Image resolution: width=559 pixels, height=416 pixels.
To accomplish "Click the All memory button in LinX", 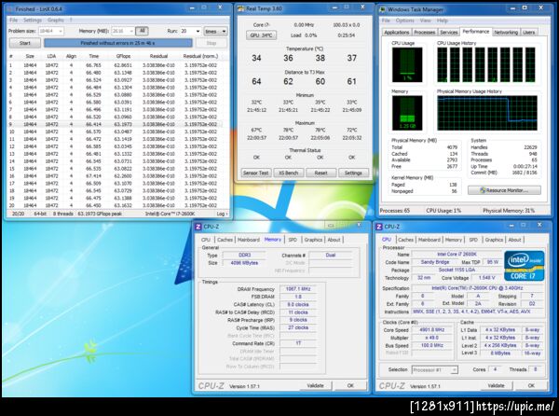I will [x=142, y=31].
